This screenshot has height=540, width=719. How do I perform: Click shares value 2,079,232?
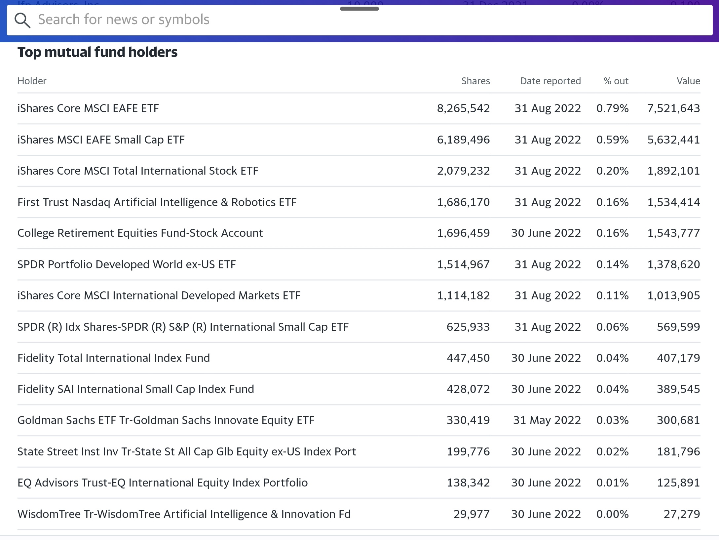(x=463, y=171)
